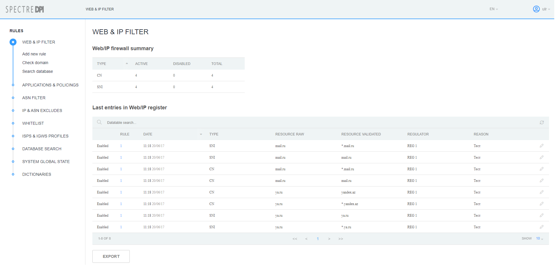Screen dimensions: 556x268
Task: Open the Show 10 rows-per-page dropdown
Action: tap(539, 239)
